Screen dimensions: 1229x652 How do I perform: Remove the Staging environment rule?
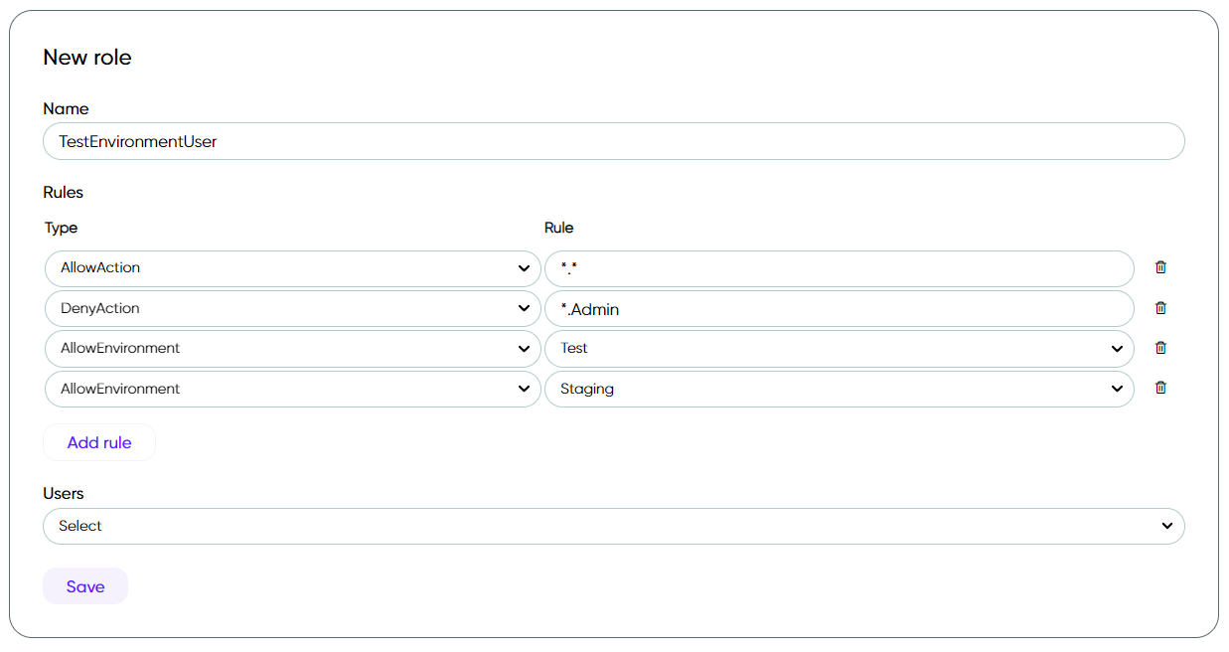pyautogui.click(x=1160, y=388)
